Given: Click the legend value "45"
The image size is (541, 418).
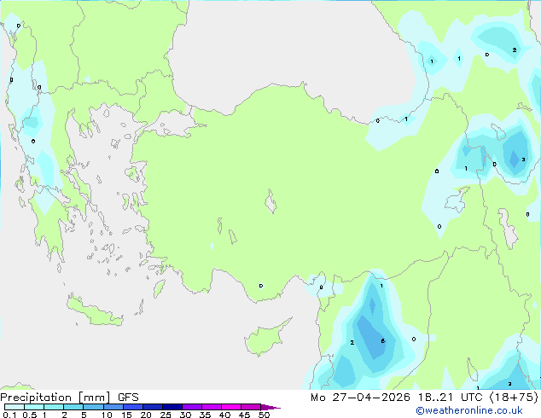Looking at the screenshot, I should click(244, 415).
